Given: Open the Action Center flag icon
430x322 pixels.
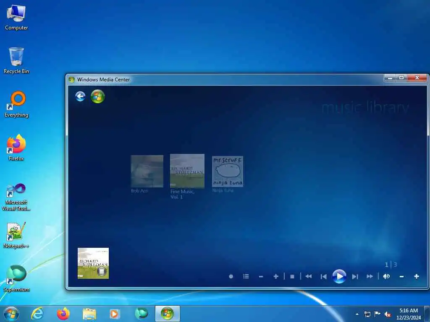Looking at the screenshot, I should [x=378, y=314].
